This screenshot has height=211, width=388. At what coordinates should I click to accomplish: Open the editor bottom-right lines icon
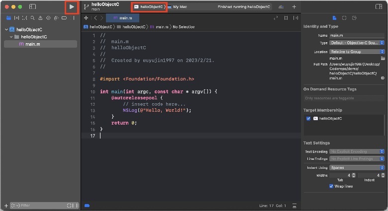294,206
